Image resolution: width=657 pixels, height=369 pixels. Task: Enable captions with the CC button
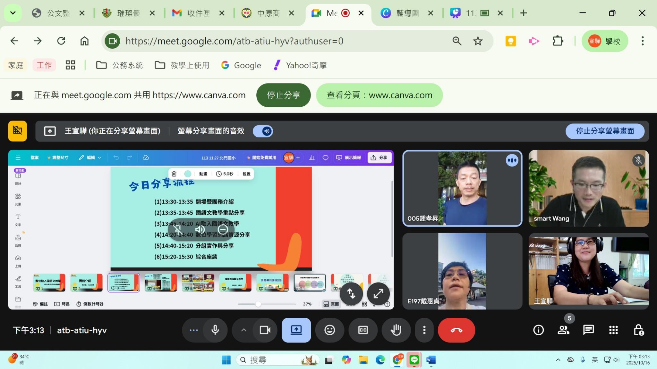(x=363, y=330)
